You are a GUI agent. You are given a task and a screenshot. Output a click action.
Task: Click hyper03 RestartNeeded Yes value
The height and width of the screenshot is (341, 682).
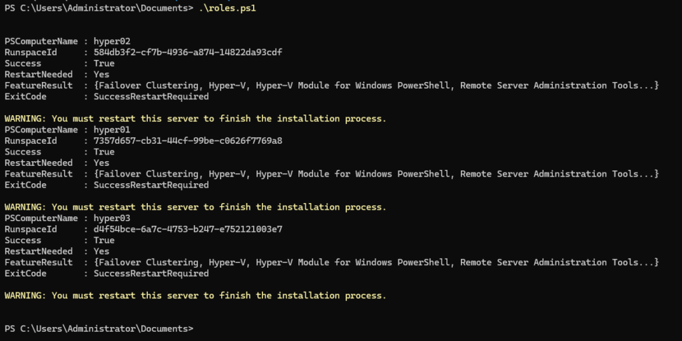coord(101,251)
